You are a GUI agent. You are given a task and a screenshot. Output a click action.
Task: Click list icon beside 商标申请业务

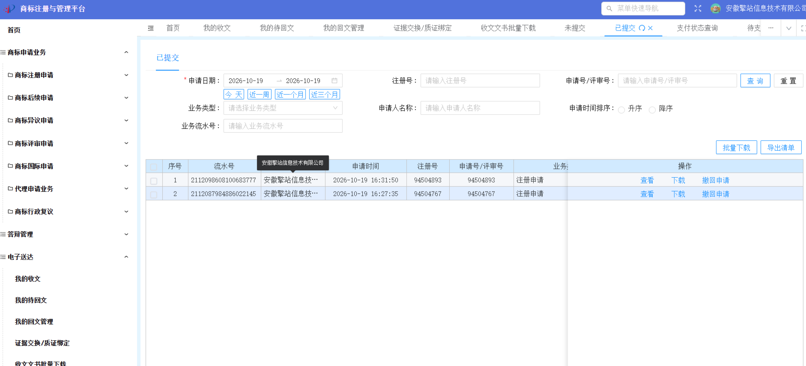(3, 52)
